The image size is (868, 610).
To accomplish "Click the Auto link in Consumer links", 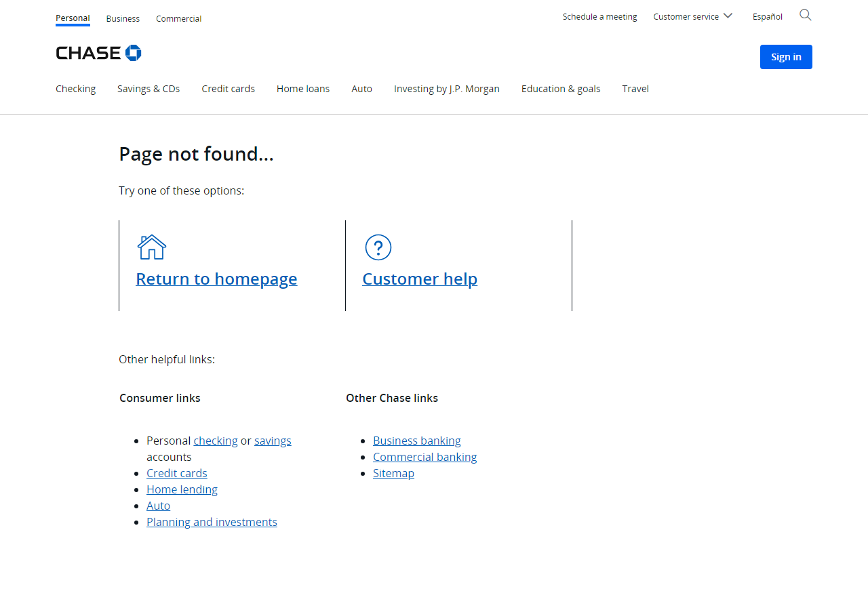I will click(x=158, y=506).
